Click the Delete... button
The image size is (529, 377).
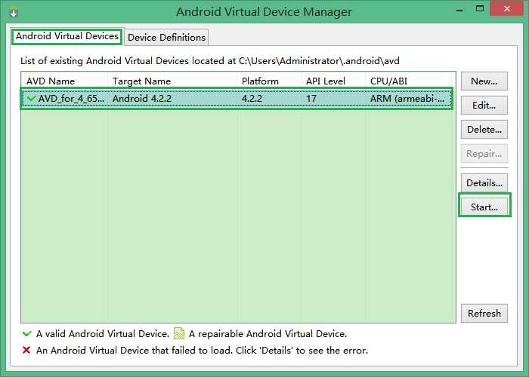[484, 129]
